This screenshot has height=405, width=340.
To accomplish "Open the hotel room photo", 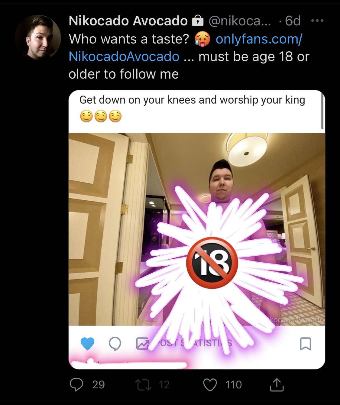I will [x=197, y=229].
